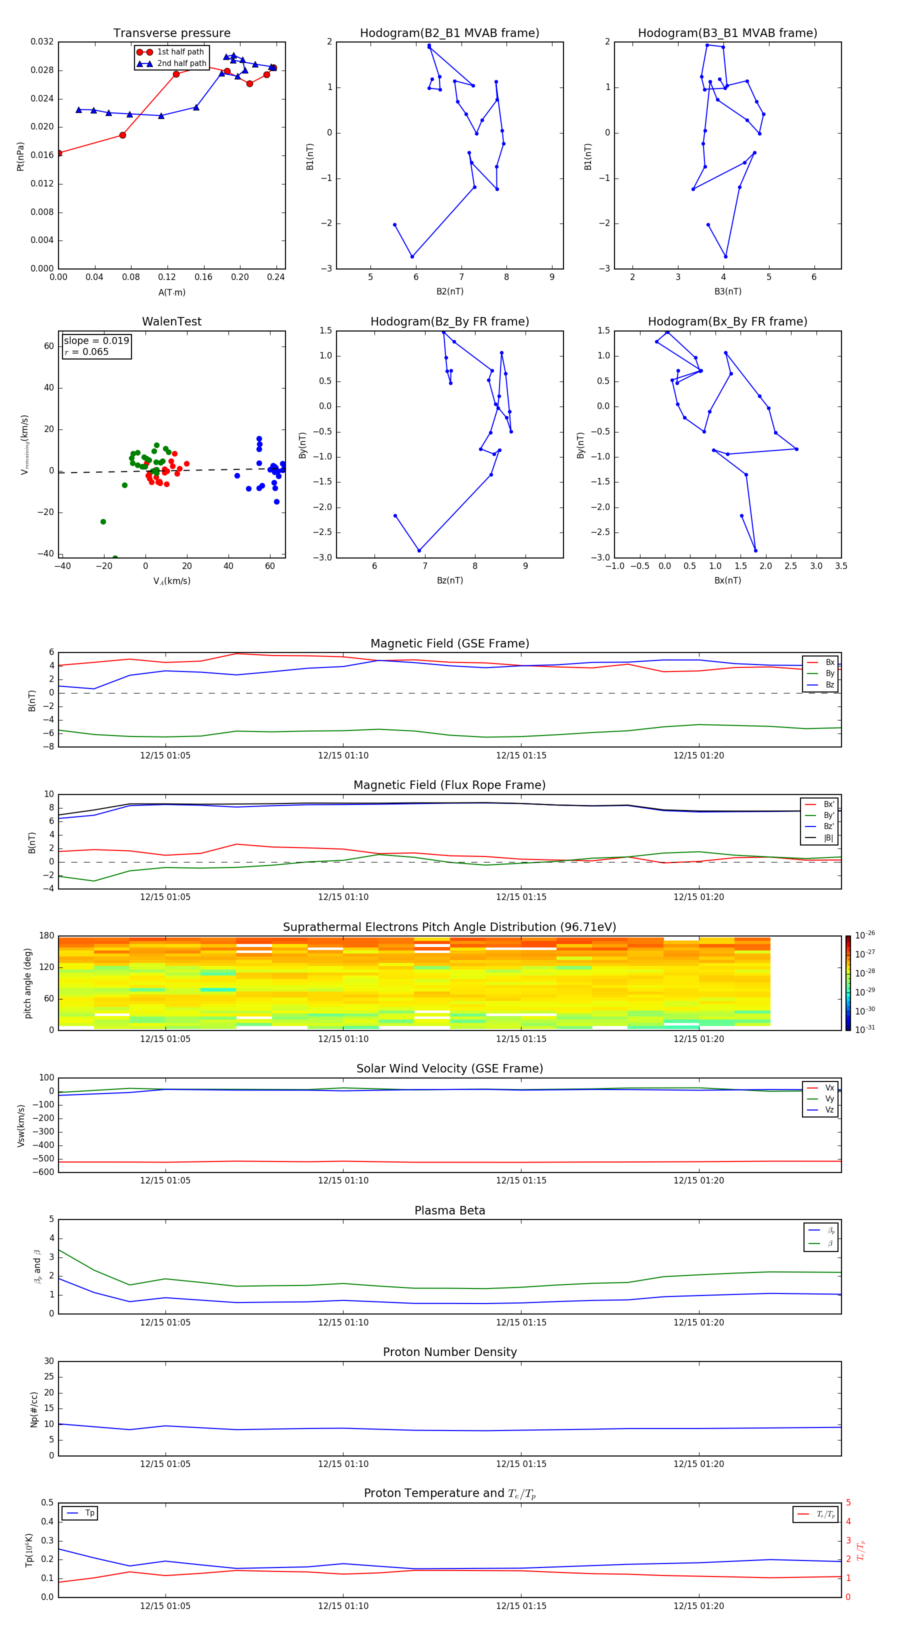Click the "Bx(nT)" x-axis label
The height and width of the screenshot is (1650, 900).
coord(727,580)
